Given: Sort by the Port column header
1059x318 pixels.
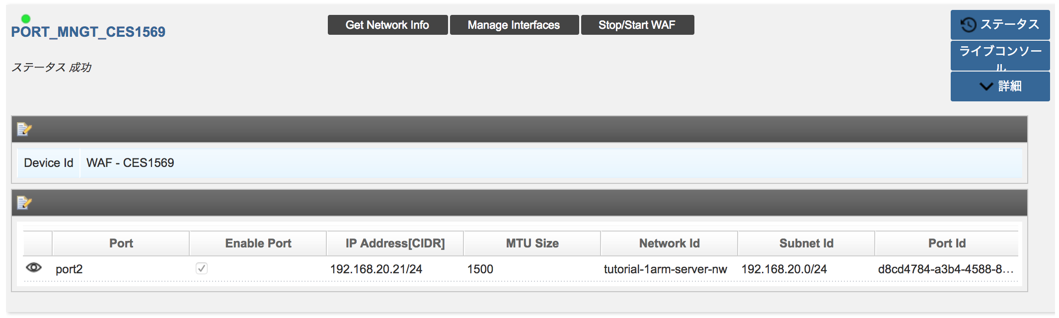Looking at the screenshot, I should [x=121, y=243].
